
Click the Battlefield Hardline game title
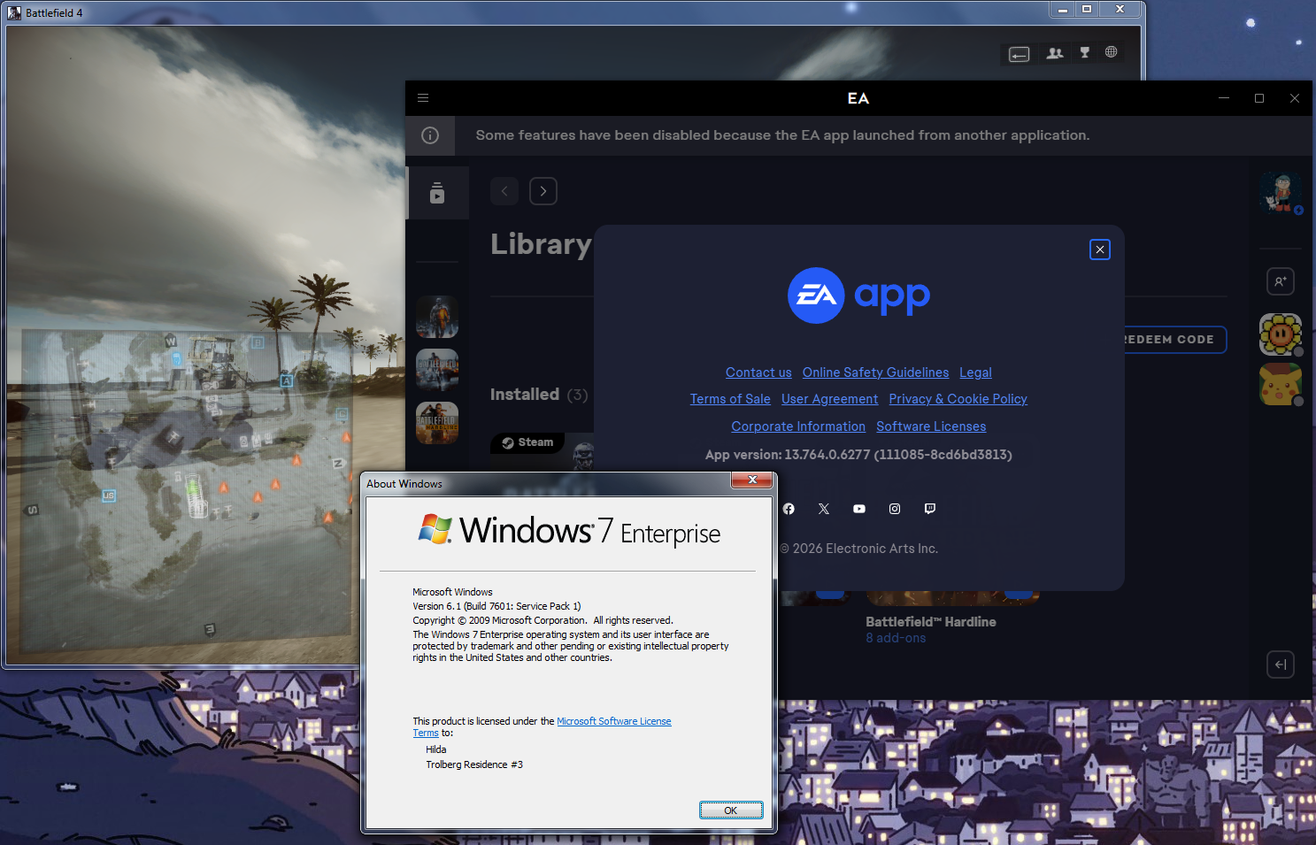[x=931, y=622]
